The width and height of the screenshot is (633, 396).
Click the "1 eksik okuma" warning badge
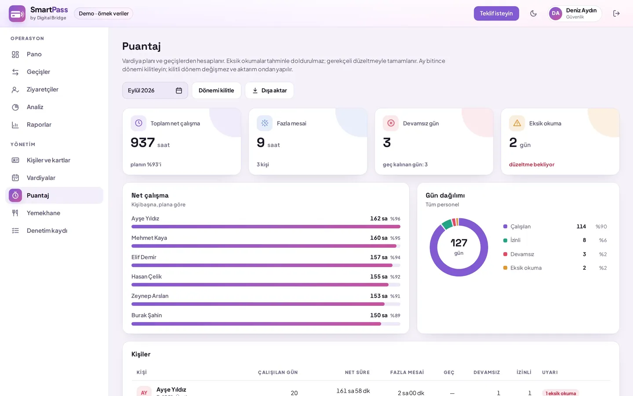560,393
